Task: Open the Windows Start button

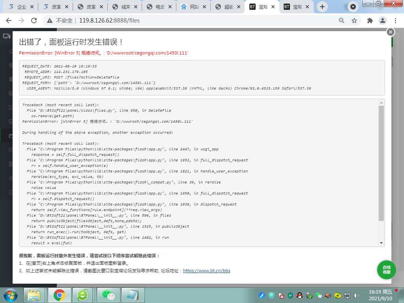Action: (11, 295)
